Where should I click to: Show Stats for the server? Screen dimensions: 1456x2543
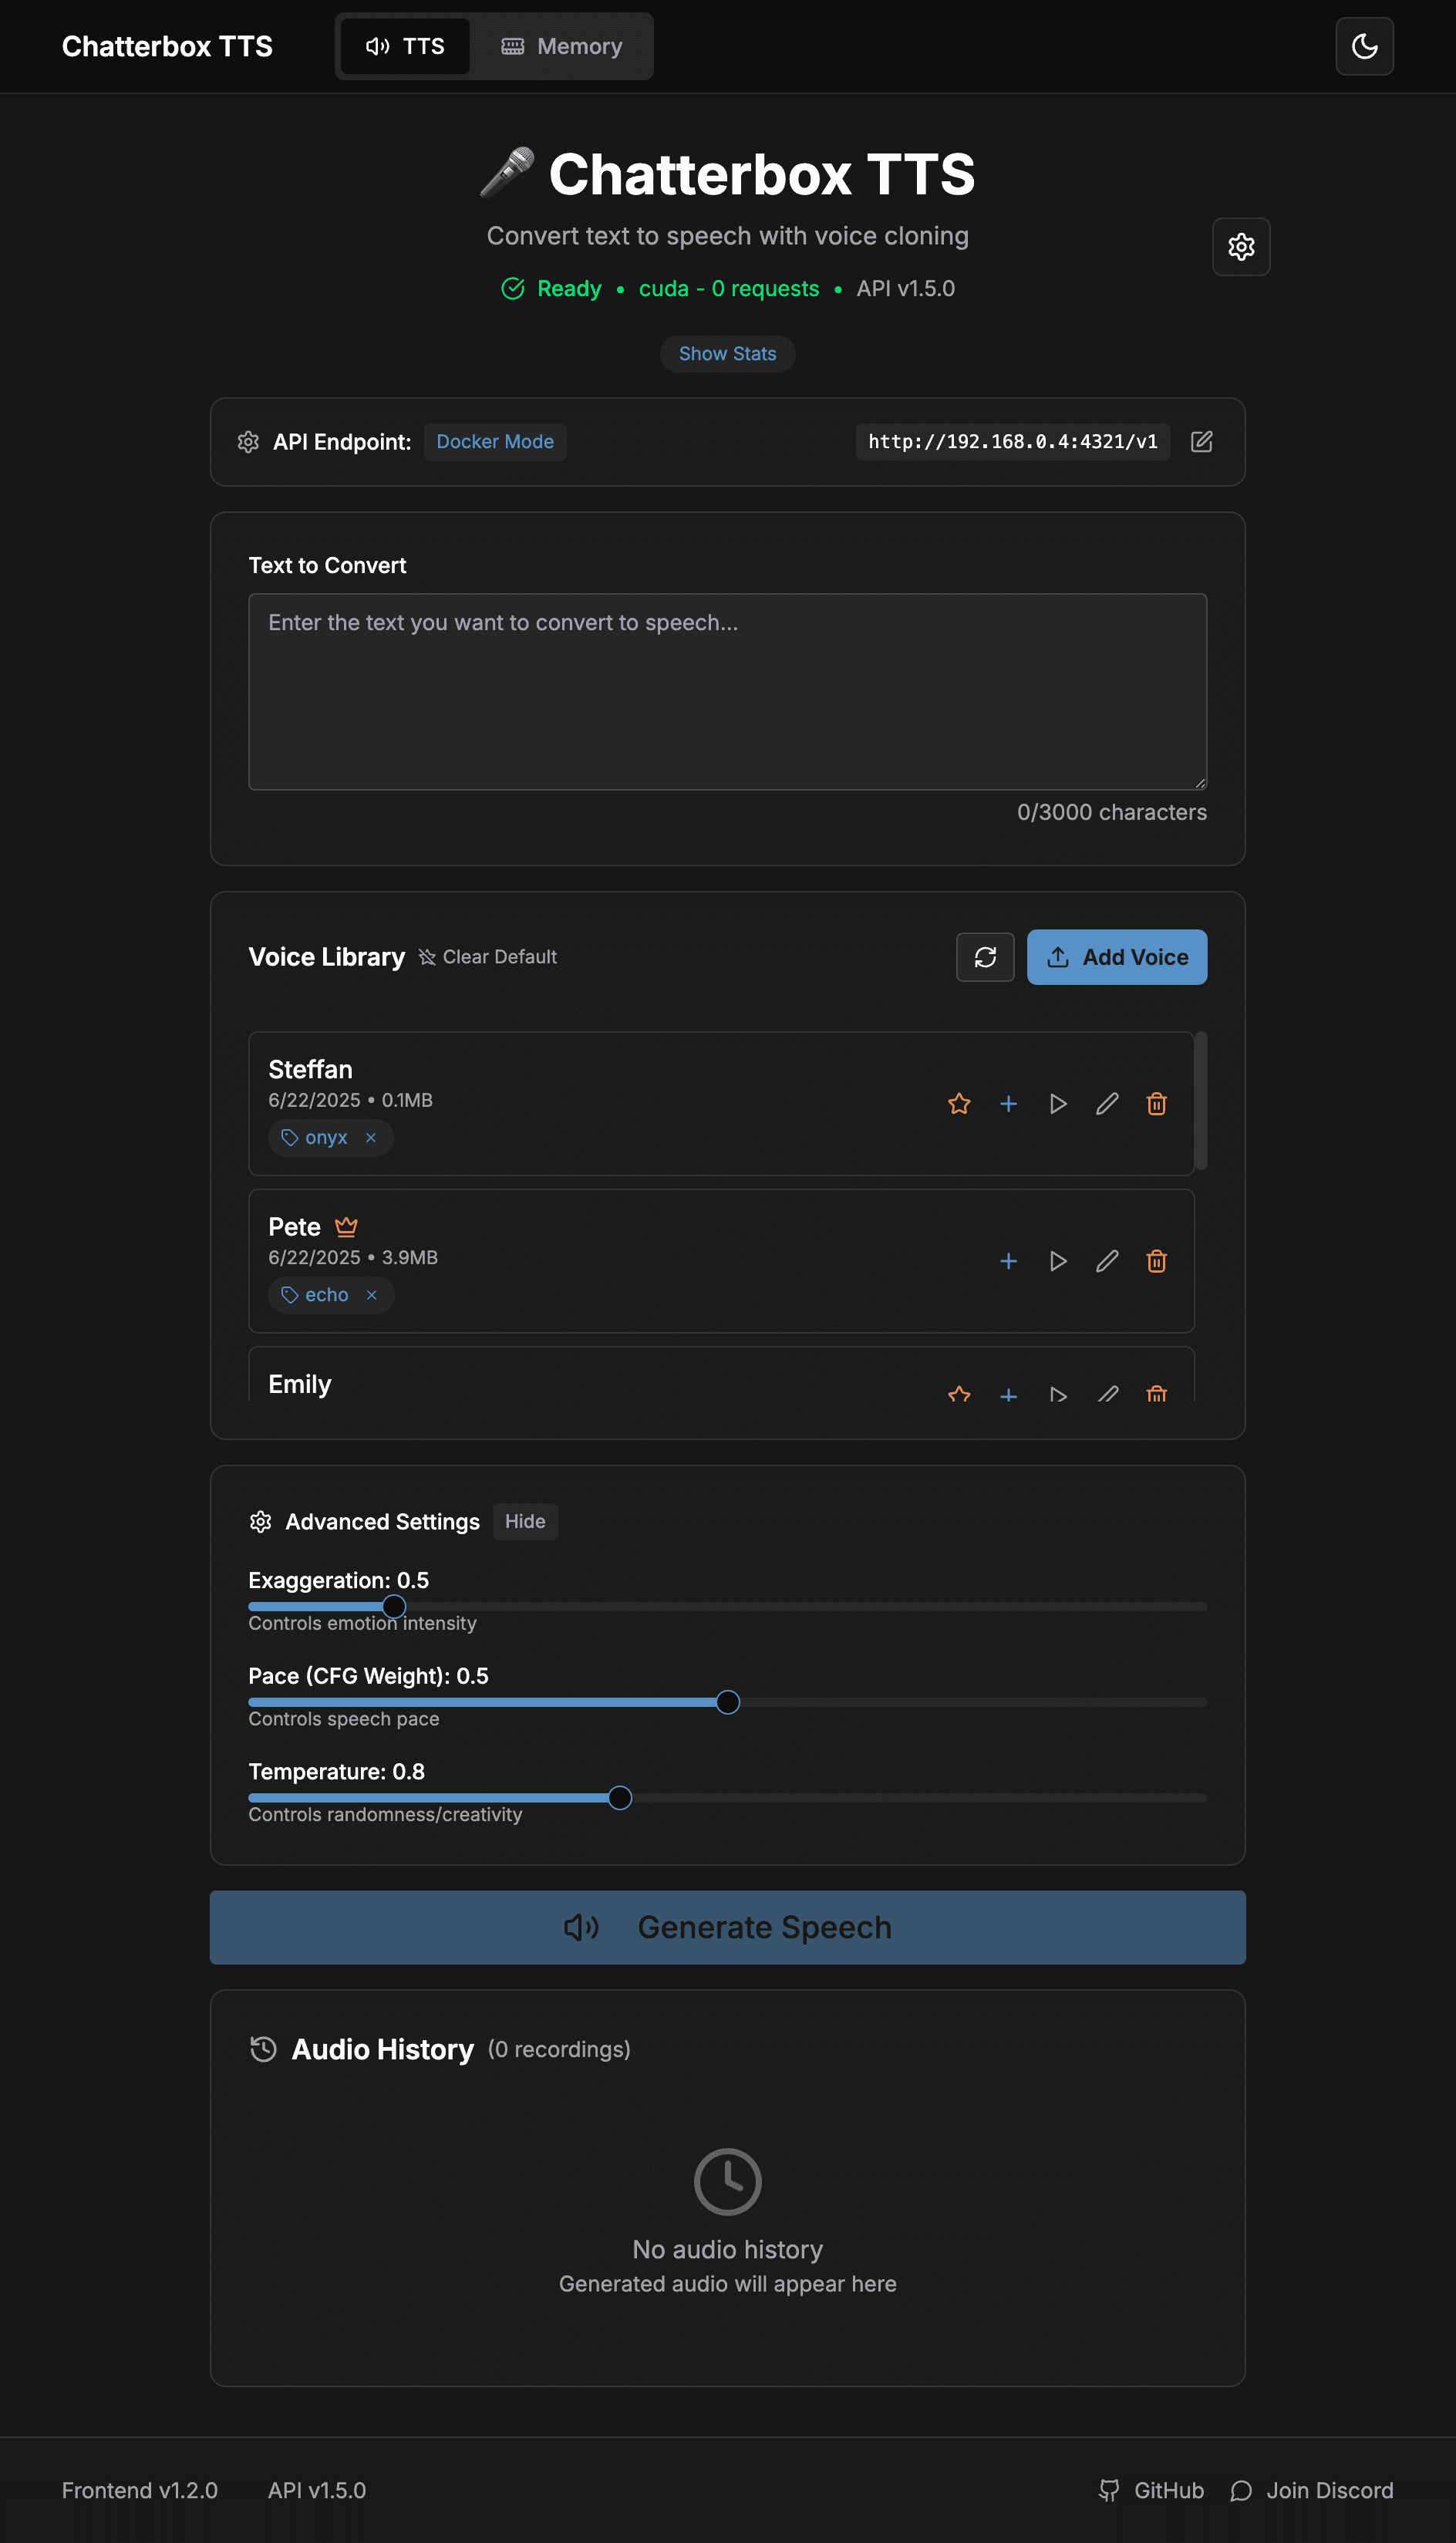[727, 353]
